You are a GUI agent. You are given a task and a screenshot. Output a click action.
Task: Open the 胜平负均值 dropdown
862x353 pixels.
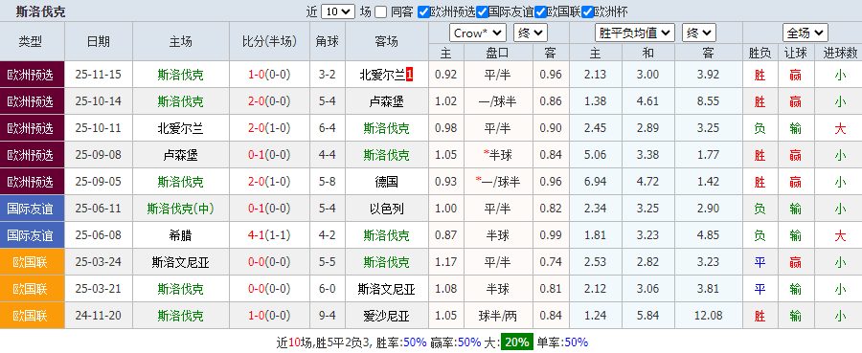[x=635, y=33]
